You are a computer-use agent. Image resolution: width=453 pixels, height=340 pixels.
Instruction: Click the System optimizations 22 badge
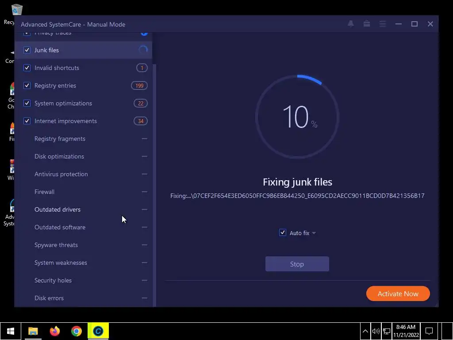(x=141, y=103)
